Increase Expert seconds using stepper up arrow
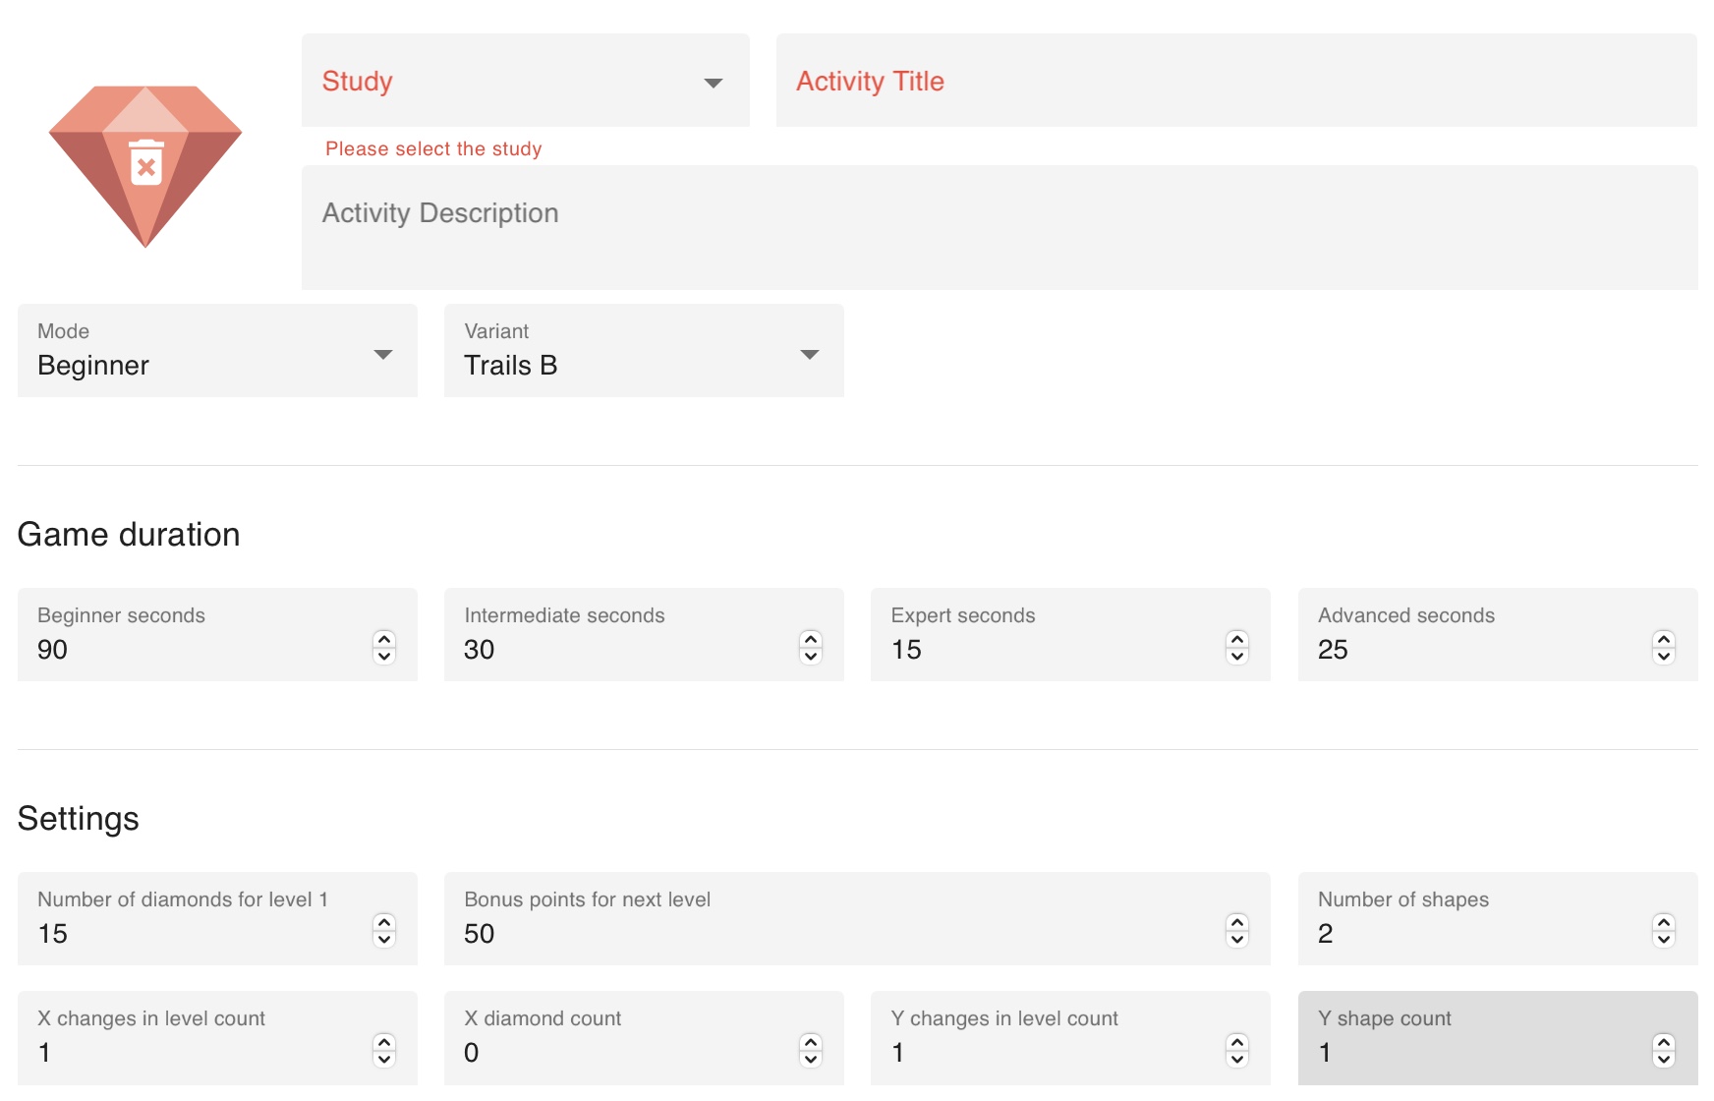Image resolution: width=1714 pixels, height=1101 pixels. (x=1237, y=640)
